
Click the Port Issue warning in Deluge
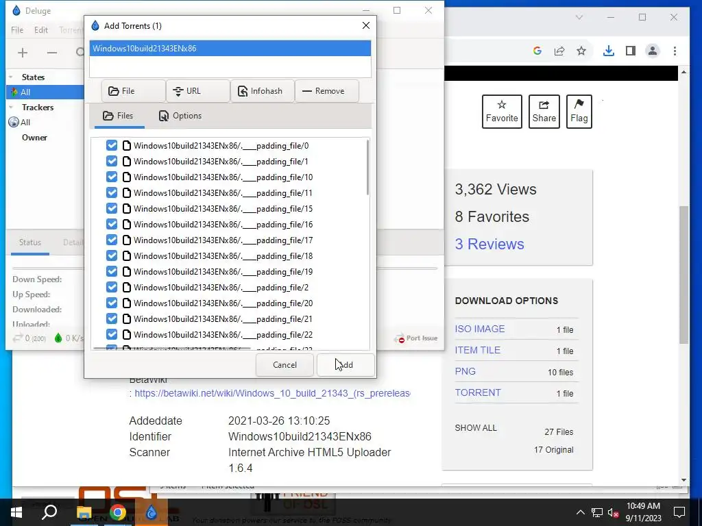tap(416, 338)
